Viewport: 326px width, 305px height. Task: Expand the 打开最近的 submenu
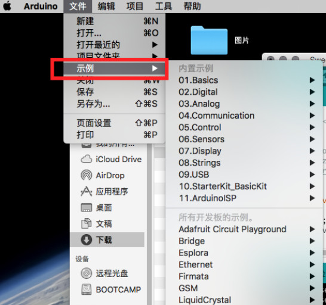115,45
